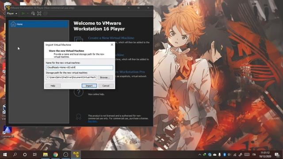Enter full screen mode via toolbar icon
Screen dimensions: 283x159
[39, 14]
